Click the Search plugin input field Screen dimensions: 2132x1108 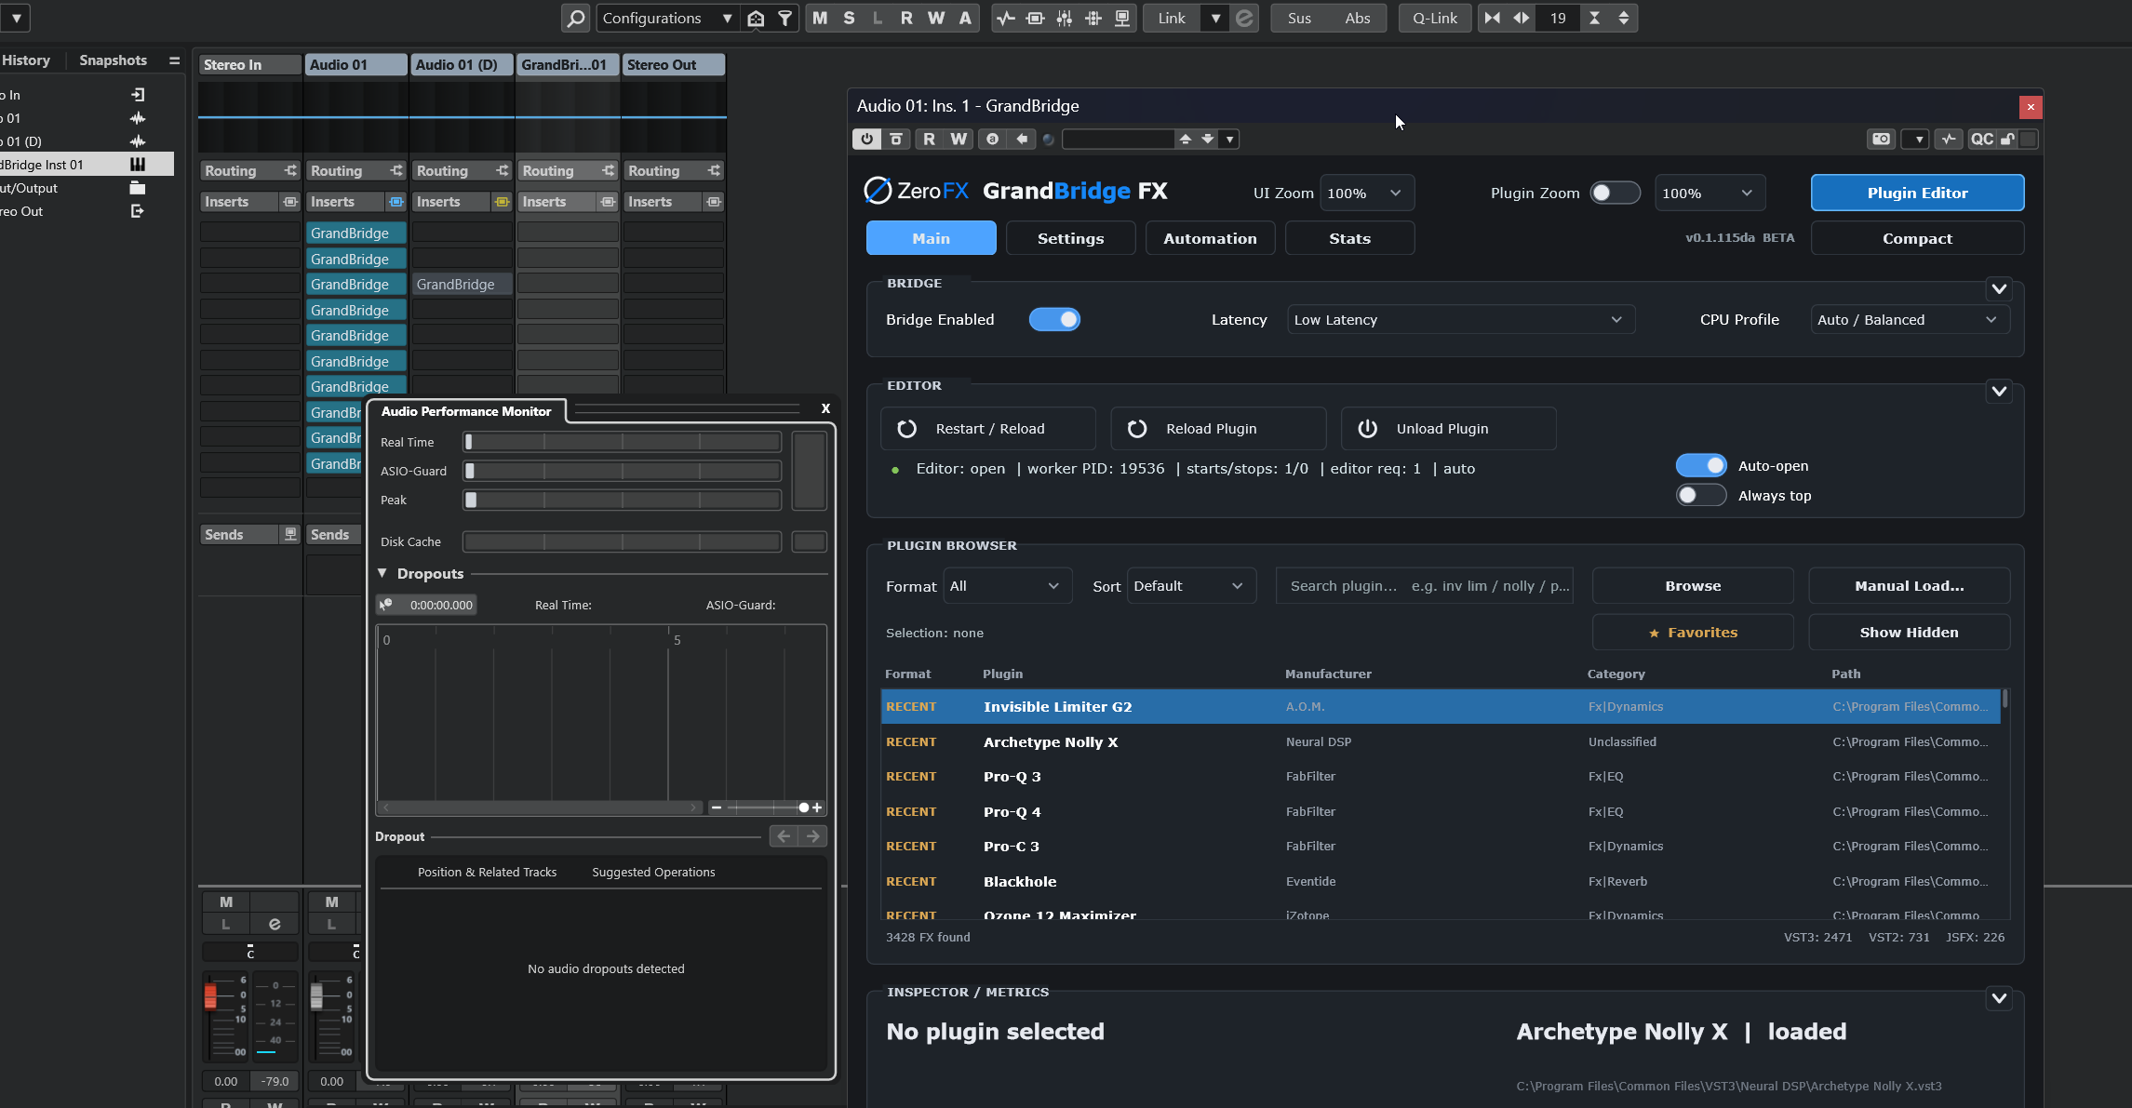point(1424,585)
